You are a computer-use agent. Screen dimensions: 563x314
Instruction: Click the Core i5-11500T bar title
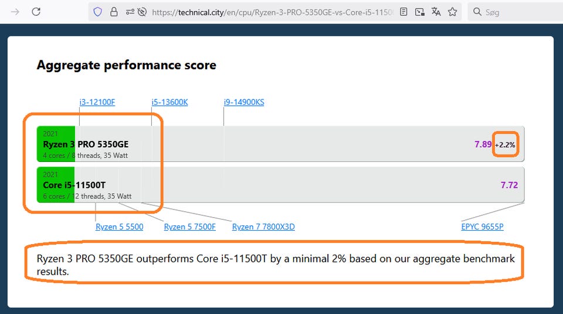[x=74, y=185]
